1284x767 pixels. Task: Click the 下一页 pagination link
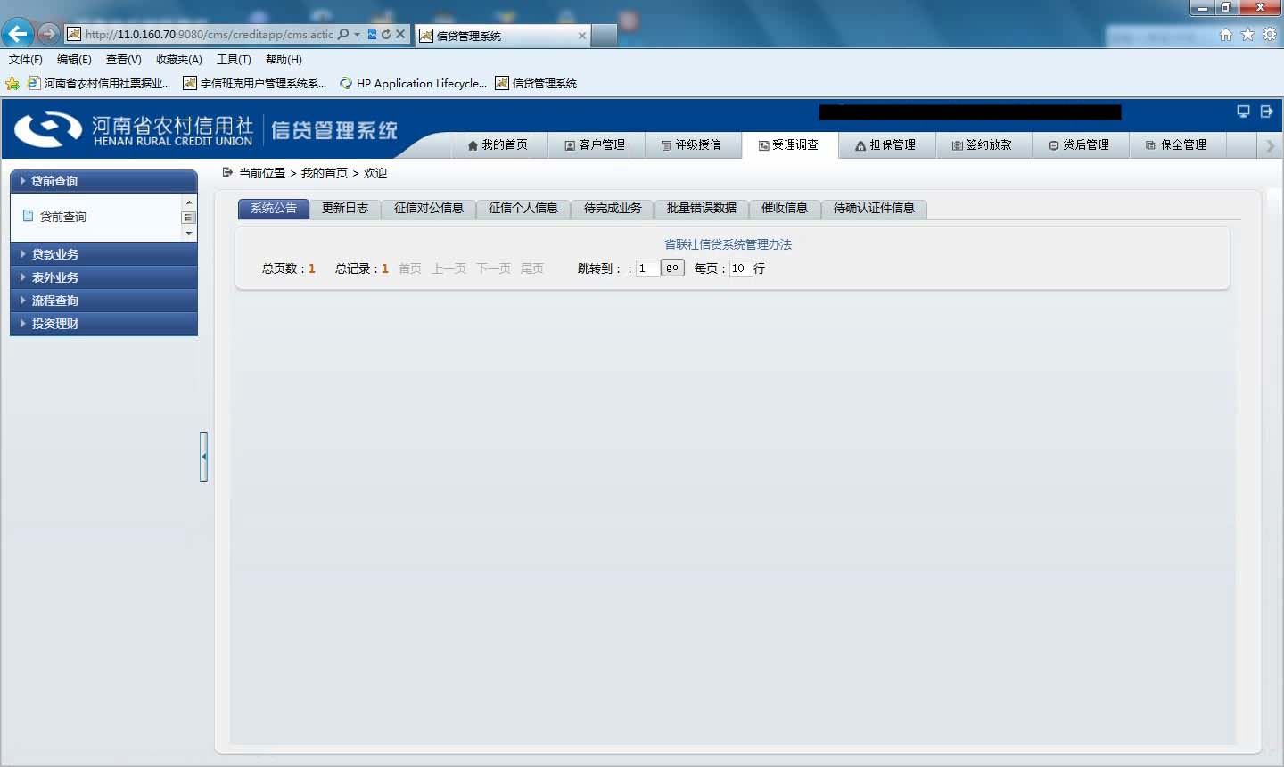(494, 268)
